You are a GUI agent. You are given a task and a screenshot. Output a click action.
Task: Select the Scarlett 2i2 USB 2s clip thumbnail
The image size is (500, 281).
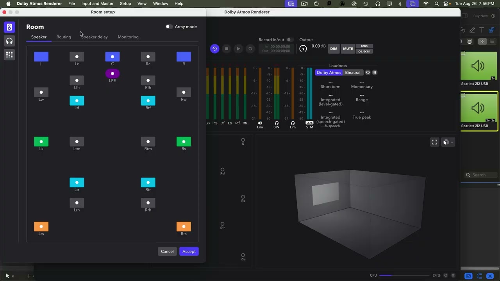(479, 66)
